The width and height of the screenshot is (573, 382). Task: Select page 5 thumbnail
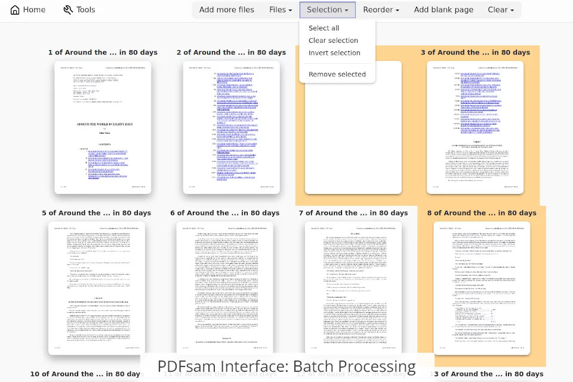point(97,288)
